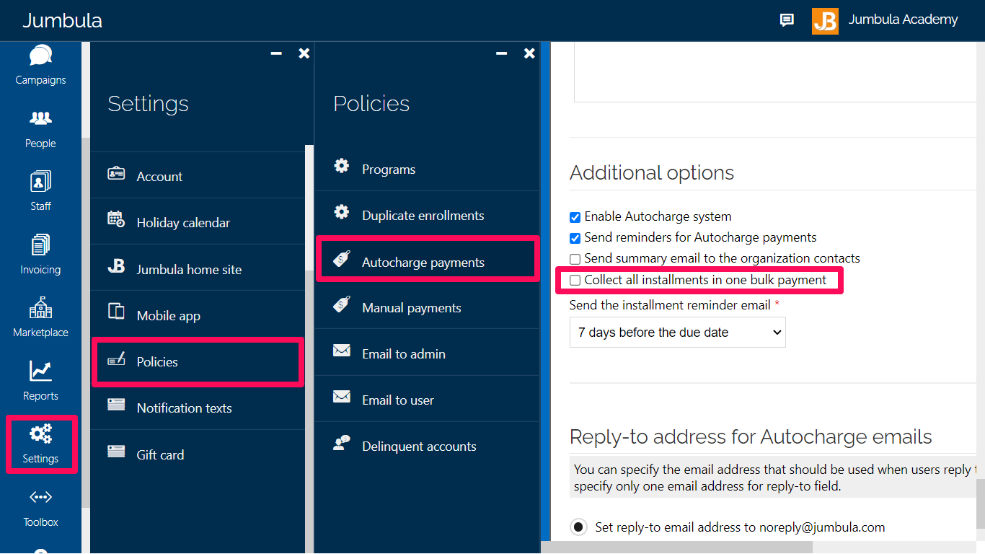Click the Jumbula Academy account name
The image size is (985, 554).
pyautogui.click(x=903, y=19)
